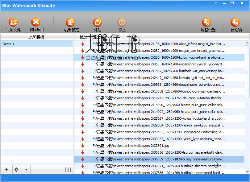Close the Star Watermark Ultimate window
The height and width of the screenshot is (182, 250).
(242, 3)
